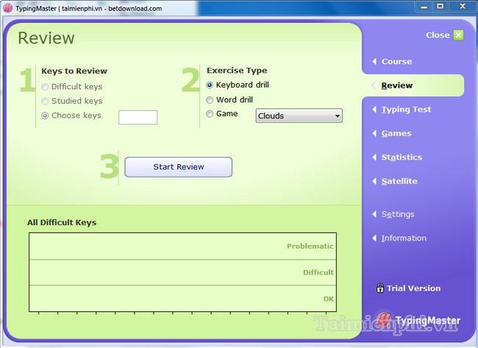Close the window with title bar X
Image resolution: width=478 pixels, height=348 pixels.
pyautogui.click(x=462, y=7)
